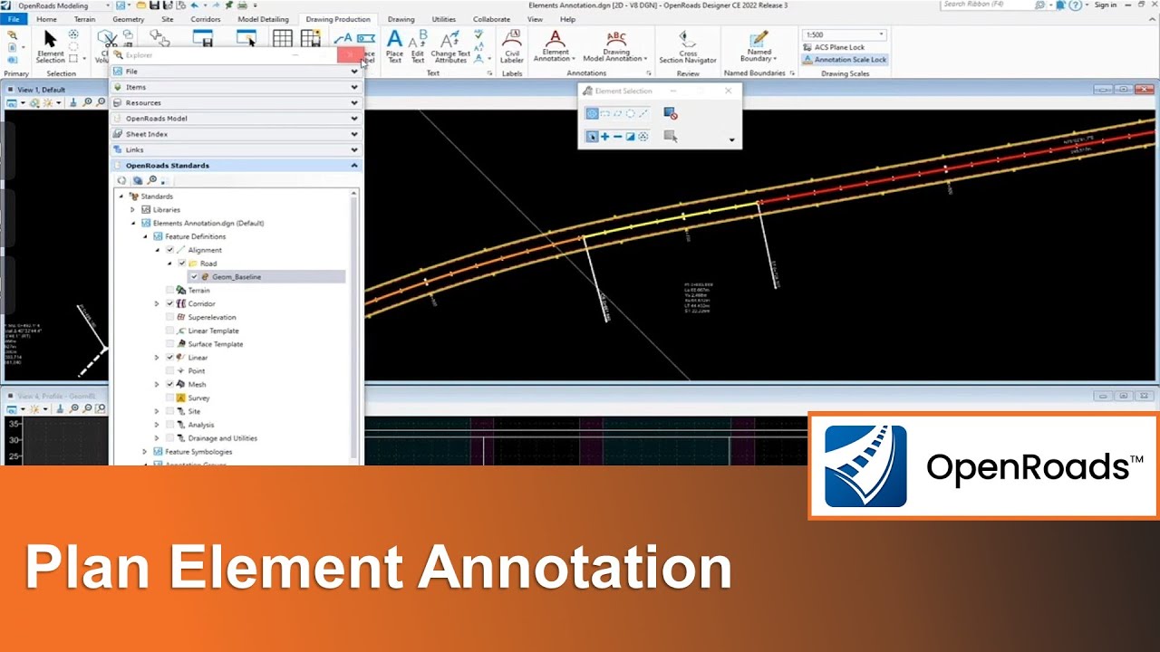Viewport: 1160px width, 652px height.
Task: Toggle Annotation Scale Lock
Action: click(845, 60)
